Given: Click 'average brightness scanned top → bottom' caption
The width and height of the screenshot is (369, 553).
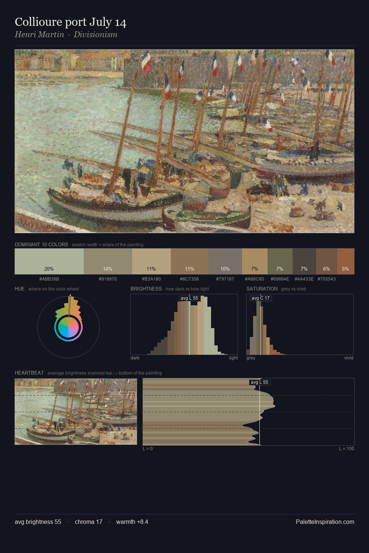Looking at the screenshot, I should [x=104, y=373].
